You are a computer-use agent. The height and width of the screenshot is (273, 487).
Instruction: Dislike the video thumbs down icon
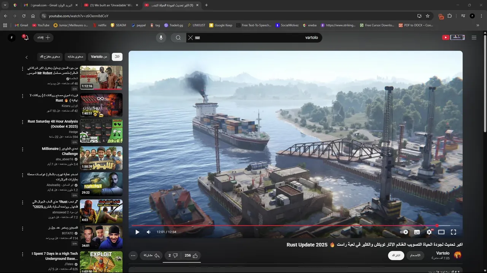pyautogui.click(x=173, y=256)
